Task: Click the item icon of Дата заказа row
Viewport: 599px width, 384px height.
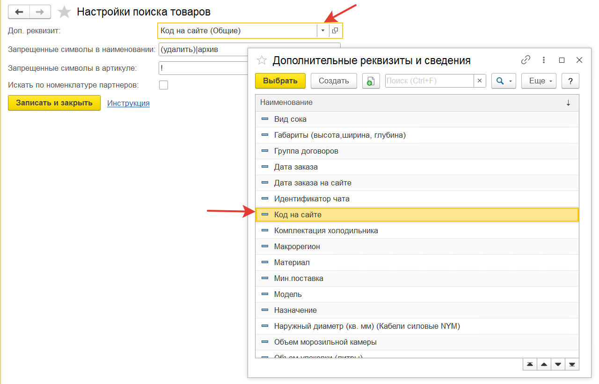Action: coord(265,167)
